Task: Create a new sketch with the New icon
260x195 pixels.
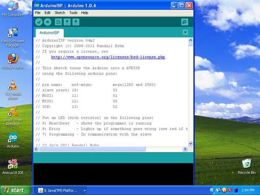Action: [x=58, y=22]
